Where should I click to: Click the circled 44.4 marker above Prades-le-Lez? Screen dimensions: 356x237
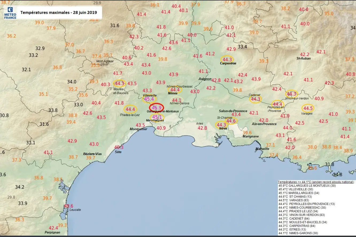(x=130, y=109)
